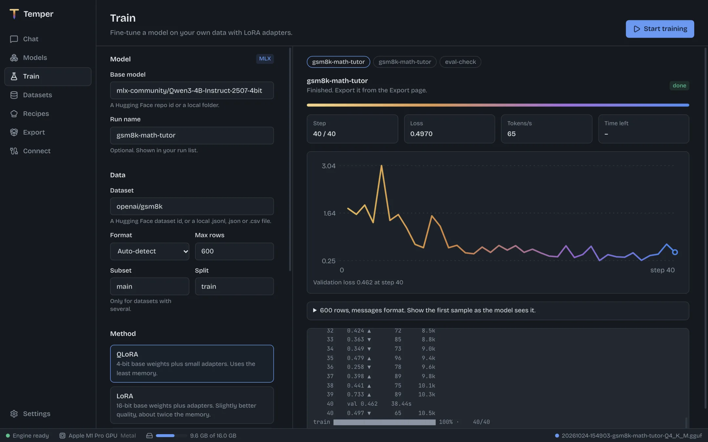Click the memory drive icon in status bar

point(149,435)
